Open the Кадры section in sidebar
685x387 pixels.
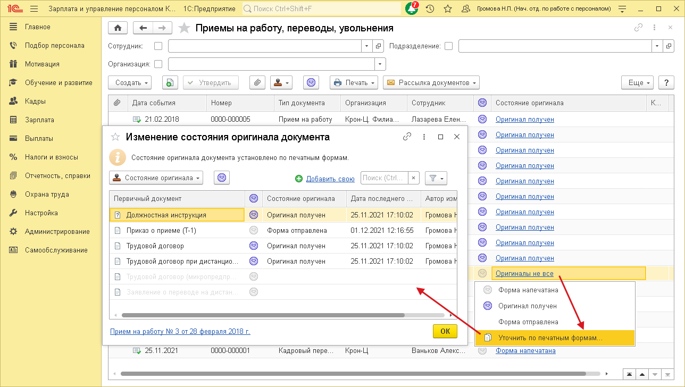pyautogui.click(x=35, y=101)
